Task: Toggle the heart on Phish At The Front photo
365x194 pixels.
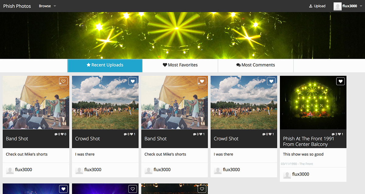Action: tap(340, 81)
